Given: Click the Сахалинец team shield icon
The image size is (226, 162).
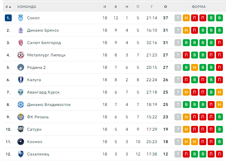Looking at the screenshot, I should (21, 154).
